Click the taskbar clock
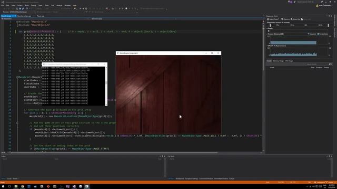This screenshot has height=189, width=337. [x=331, y=186]
